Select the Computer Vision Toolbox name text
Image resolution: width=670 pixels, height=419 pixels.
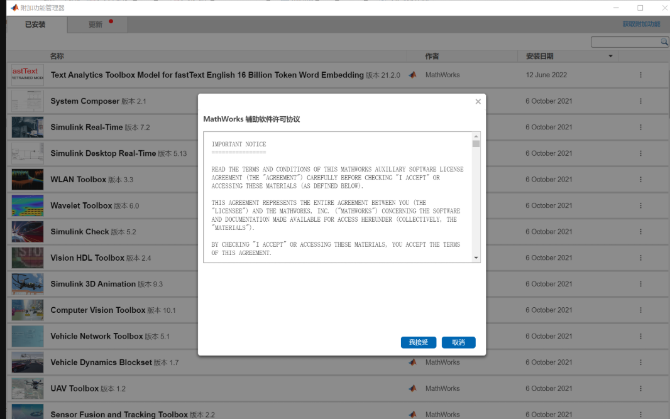[x=98, y=310]
